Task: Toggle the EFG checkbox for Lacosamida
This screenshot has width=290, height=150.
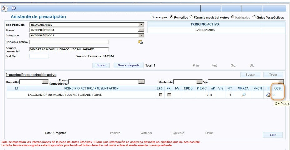Action: [x=161, y=95]
